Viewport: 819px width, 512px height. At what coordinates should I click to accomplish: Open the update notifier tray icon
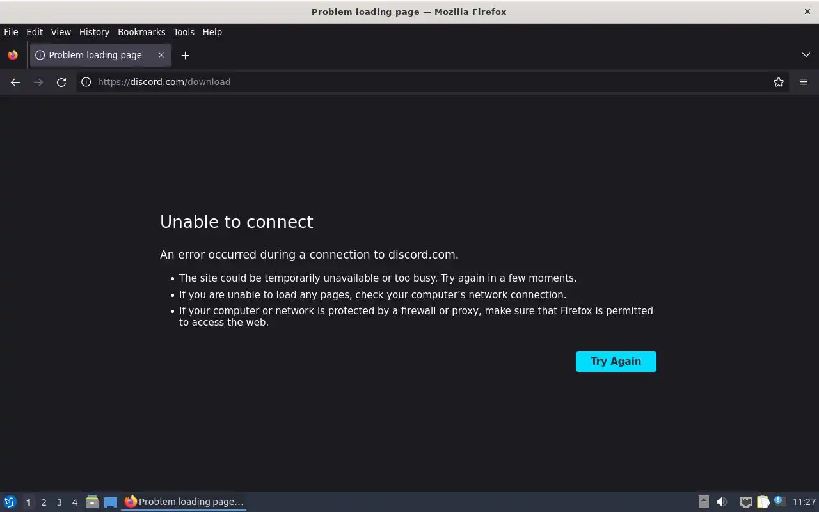coord(779,501)
